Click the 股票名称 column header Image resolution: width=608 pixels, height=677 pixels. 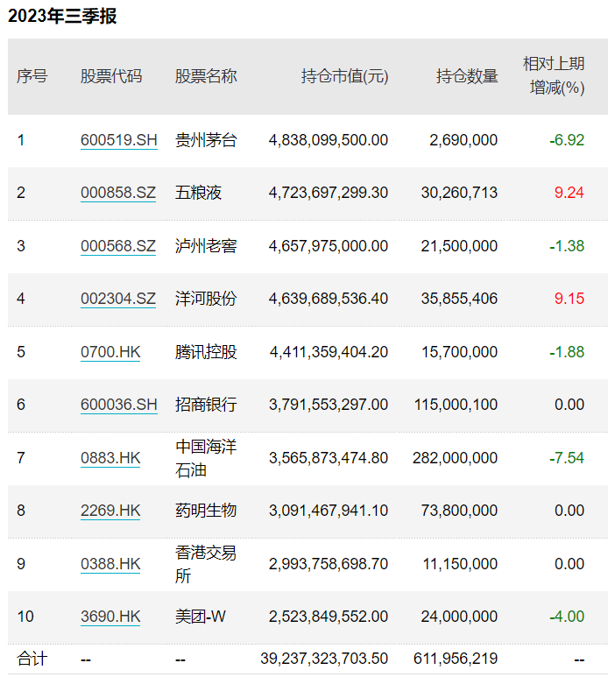(x=206, y=76)
